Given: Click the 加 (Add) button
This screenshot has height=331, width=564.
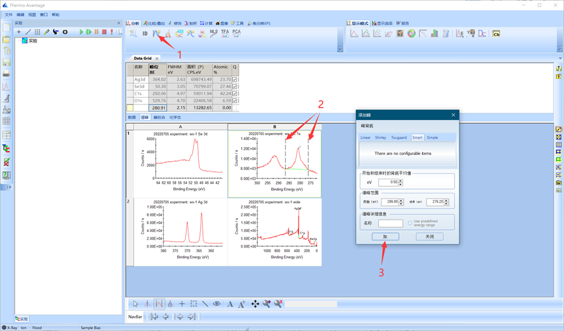Looking at the screenshot, I should coord(385,237).
